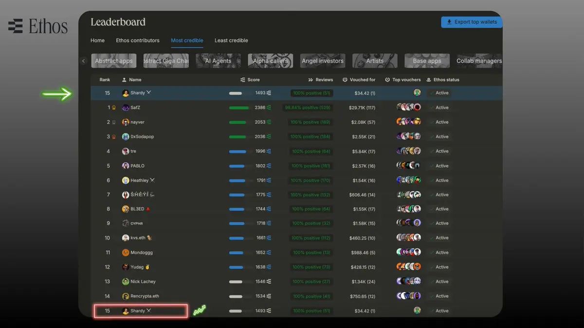Filter by Abstract apps category
584x328 pixels.
[114, 61]
